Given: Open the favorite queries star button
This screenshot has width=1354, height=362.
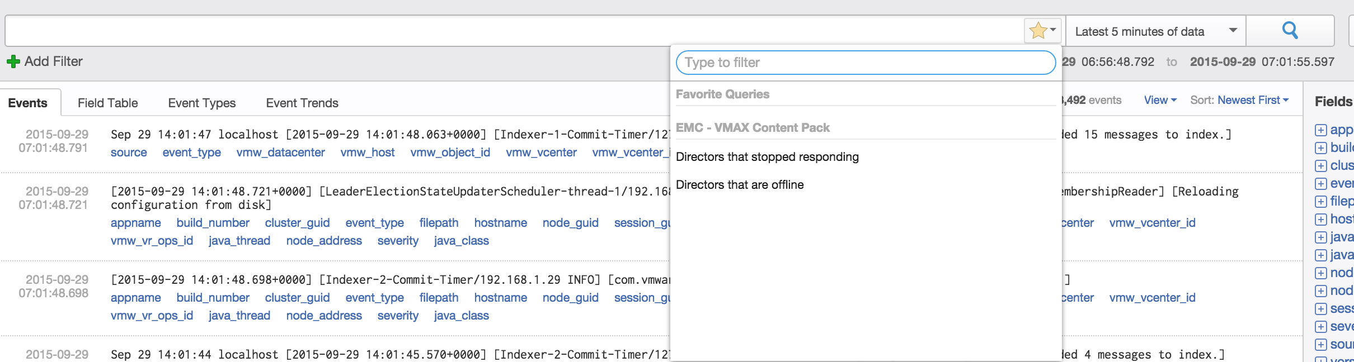Looking at the screenshot, I should coord(1042,31).
